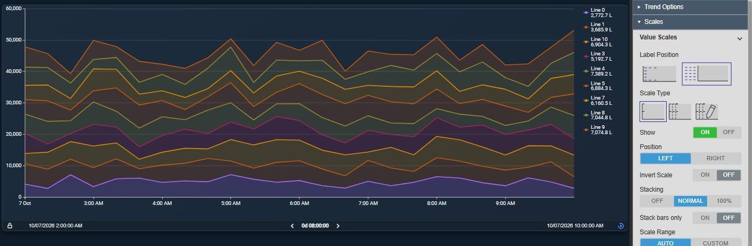This screenshot has width=752, height=246.
Task: Choose the single scale type icon
Action: click(x=653, y=111)
